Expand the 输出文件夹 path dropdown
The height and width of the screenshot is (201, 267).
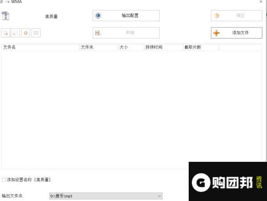click(159, 196)
